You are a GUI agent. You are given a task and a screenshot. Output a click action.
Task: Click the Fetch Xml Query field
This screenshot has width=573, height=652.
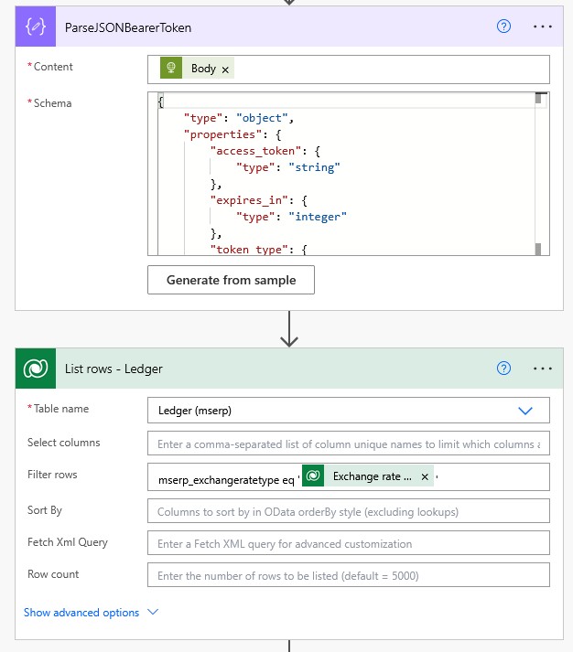pyautogui.click(x=349, y=542)
